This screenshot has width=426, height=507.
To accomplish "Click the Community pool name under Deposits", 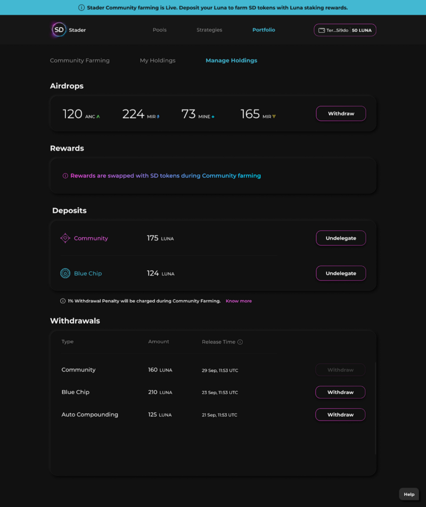I will click(x=91, y=238).
